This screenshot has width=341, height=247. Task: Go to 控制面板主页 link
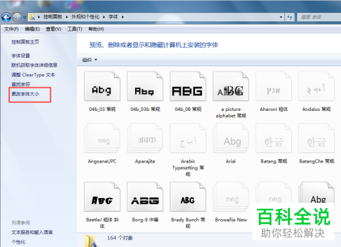coord(25,42)
